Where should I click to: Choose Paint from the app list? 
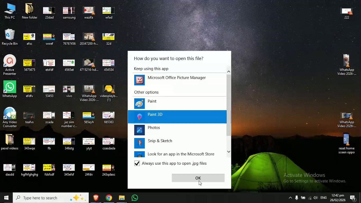(x=177, y=103)
